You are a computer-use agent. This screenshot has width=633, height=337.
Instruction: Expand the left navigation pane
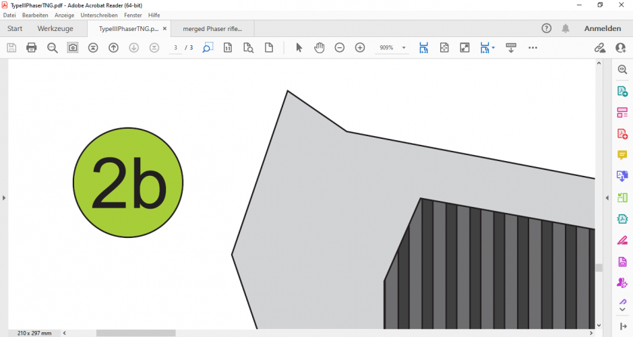pyautogui.click(x=4, y=197)
